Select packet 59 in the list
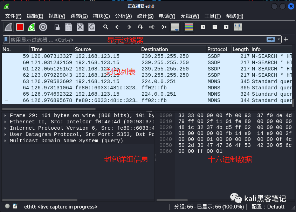The width and height of the screenshot is (296, 212). point(147,56)
